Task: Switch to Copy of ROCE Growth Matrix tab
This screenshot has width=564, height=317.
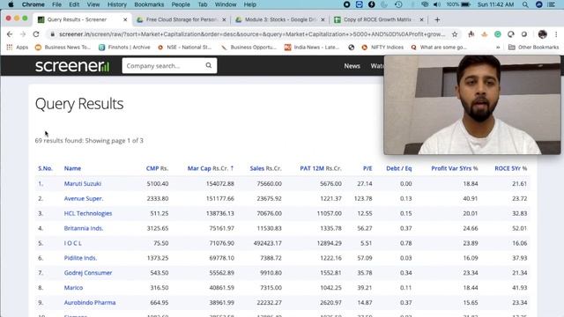Action: point(378,19)
